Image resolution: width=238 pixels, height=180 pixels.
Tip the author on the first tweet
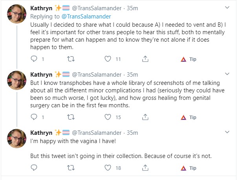coord(189,59)
